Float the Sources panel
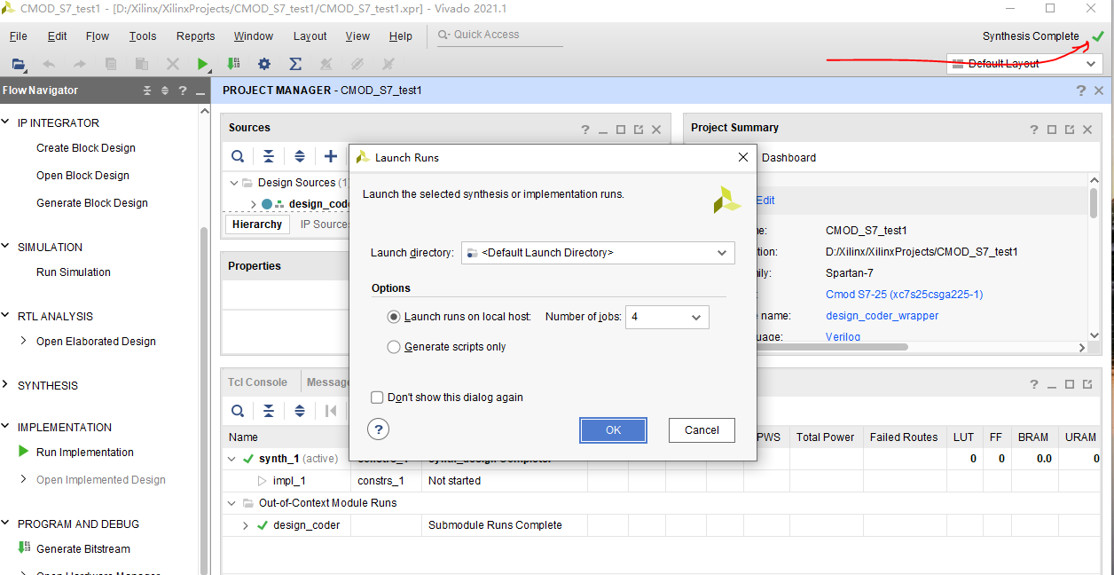 coord(639,129)
